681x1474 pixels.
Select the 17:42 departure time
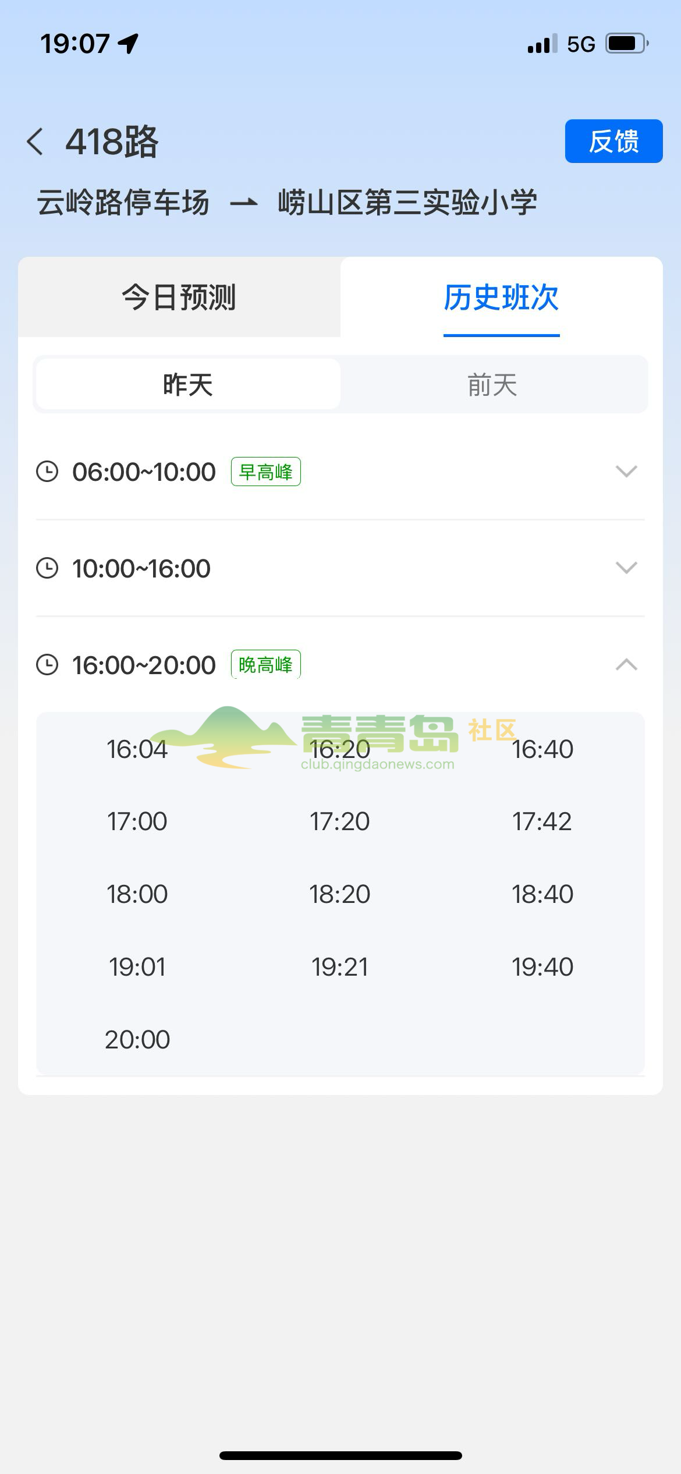click(x=542, y=821)
